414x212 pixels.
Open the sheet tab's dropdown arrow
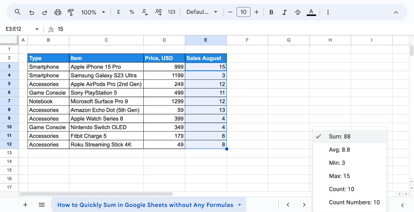point(240,205)
